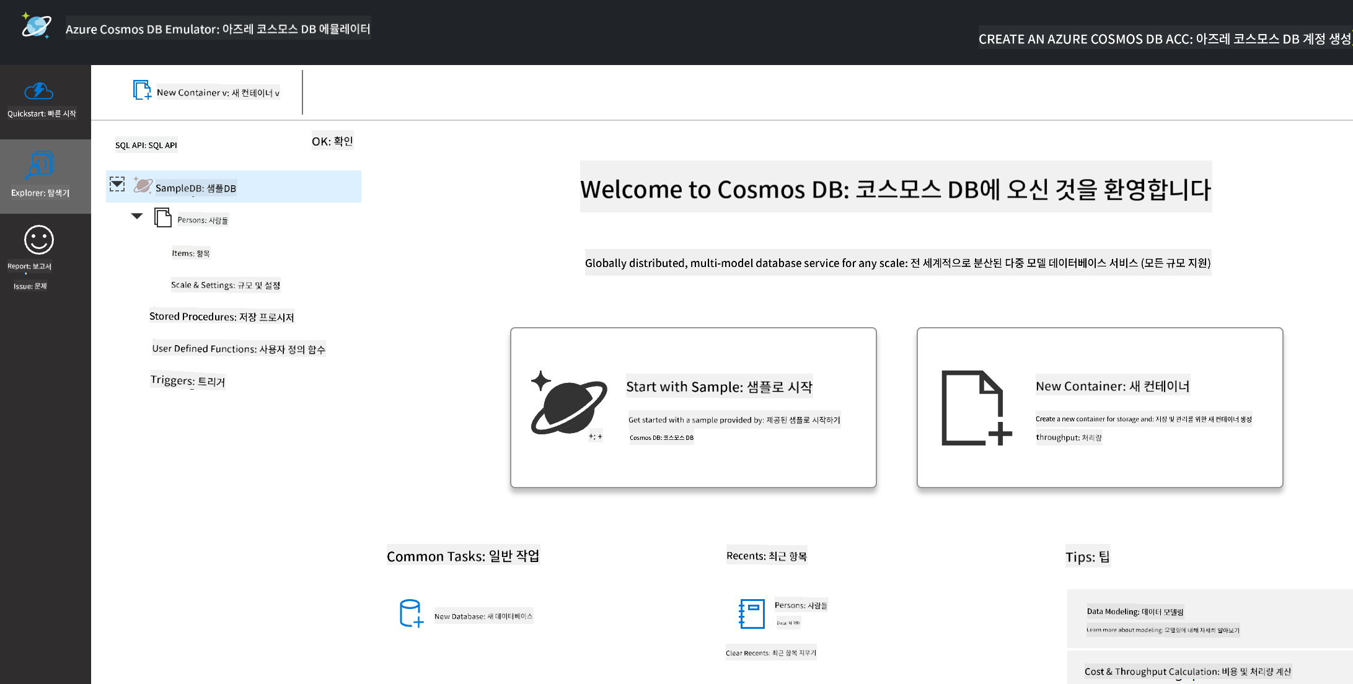
Task: Select Scale & Settings in the tree
Action: 226,285
